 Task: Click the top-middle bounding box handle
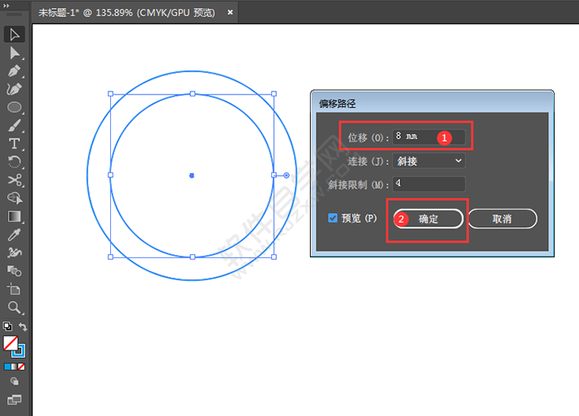pyautogui.click(x=193, y=94)
